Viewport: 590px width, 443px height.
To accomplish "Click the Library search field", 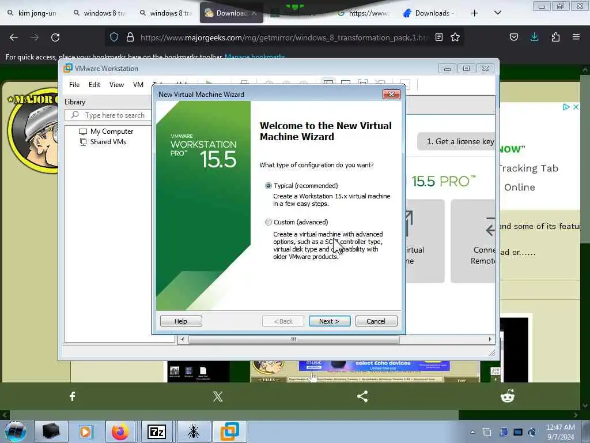I will (109, 115).
